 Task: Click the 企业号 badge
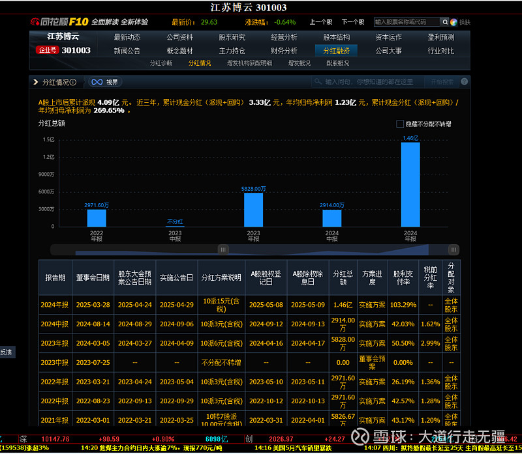pyautogui.click(x=48, y=50)
